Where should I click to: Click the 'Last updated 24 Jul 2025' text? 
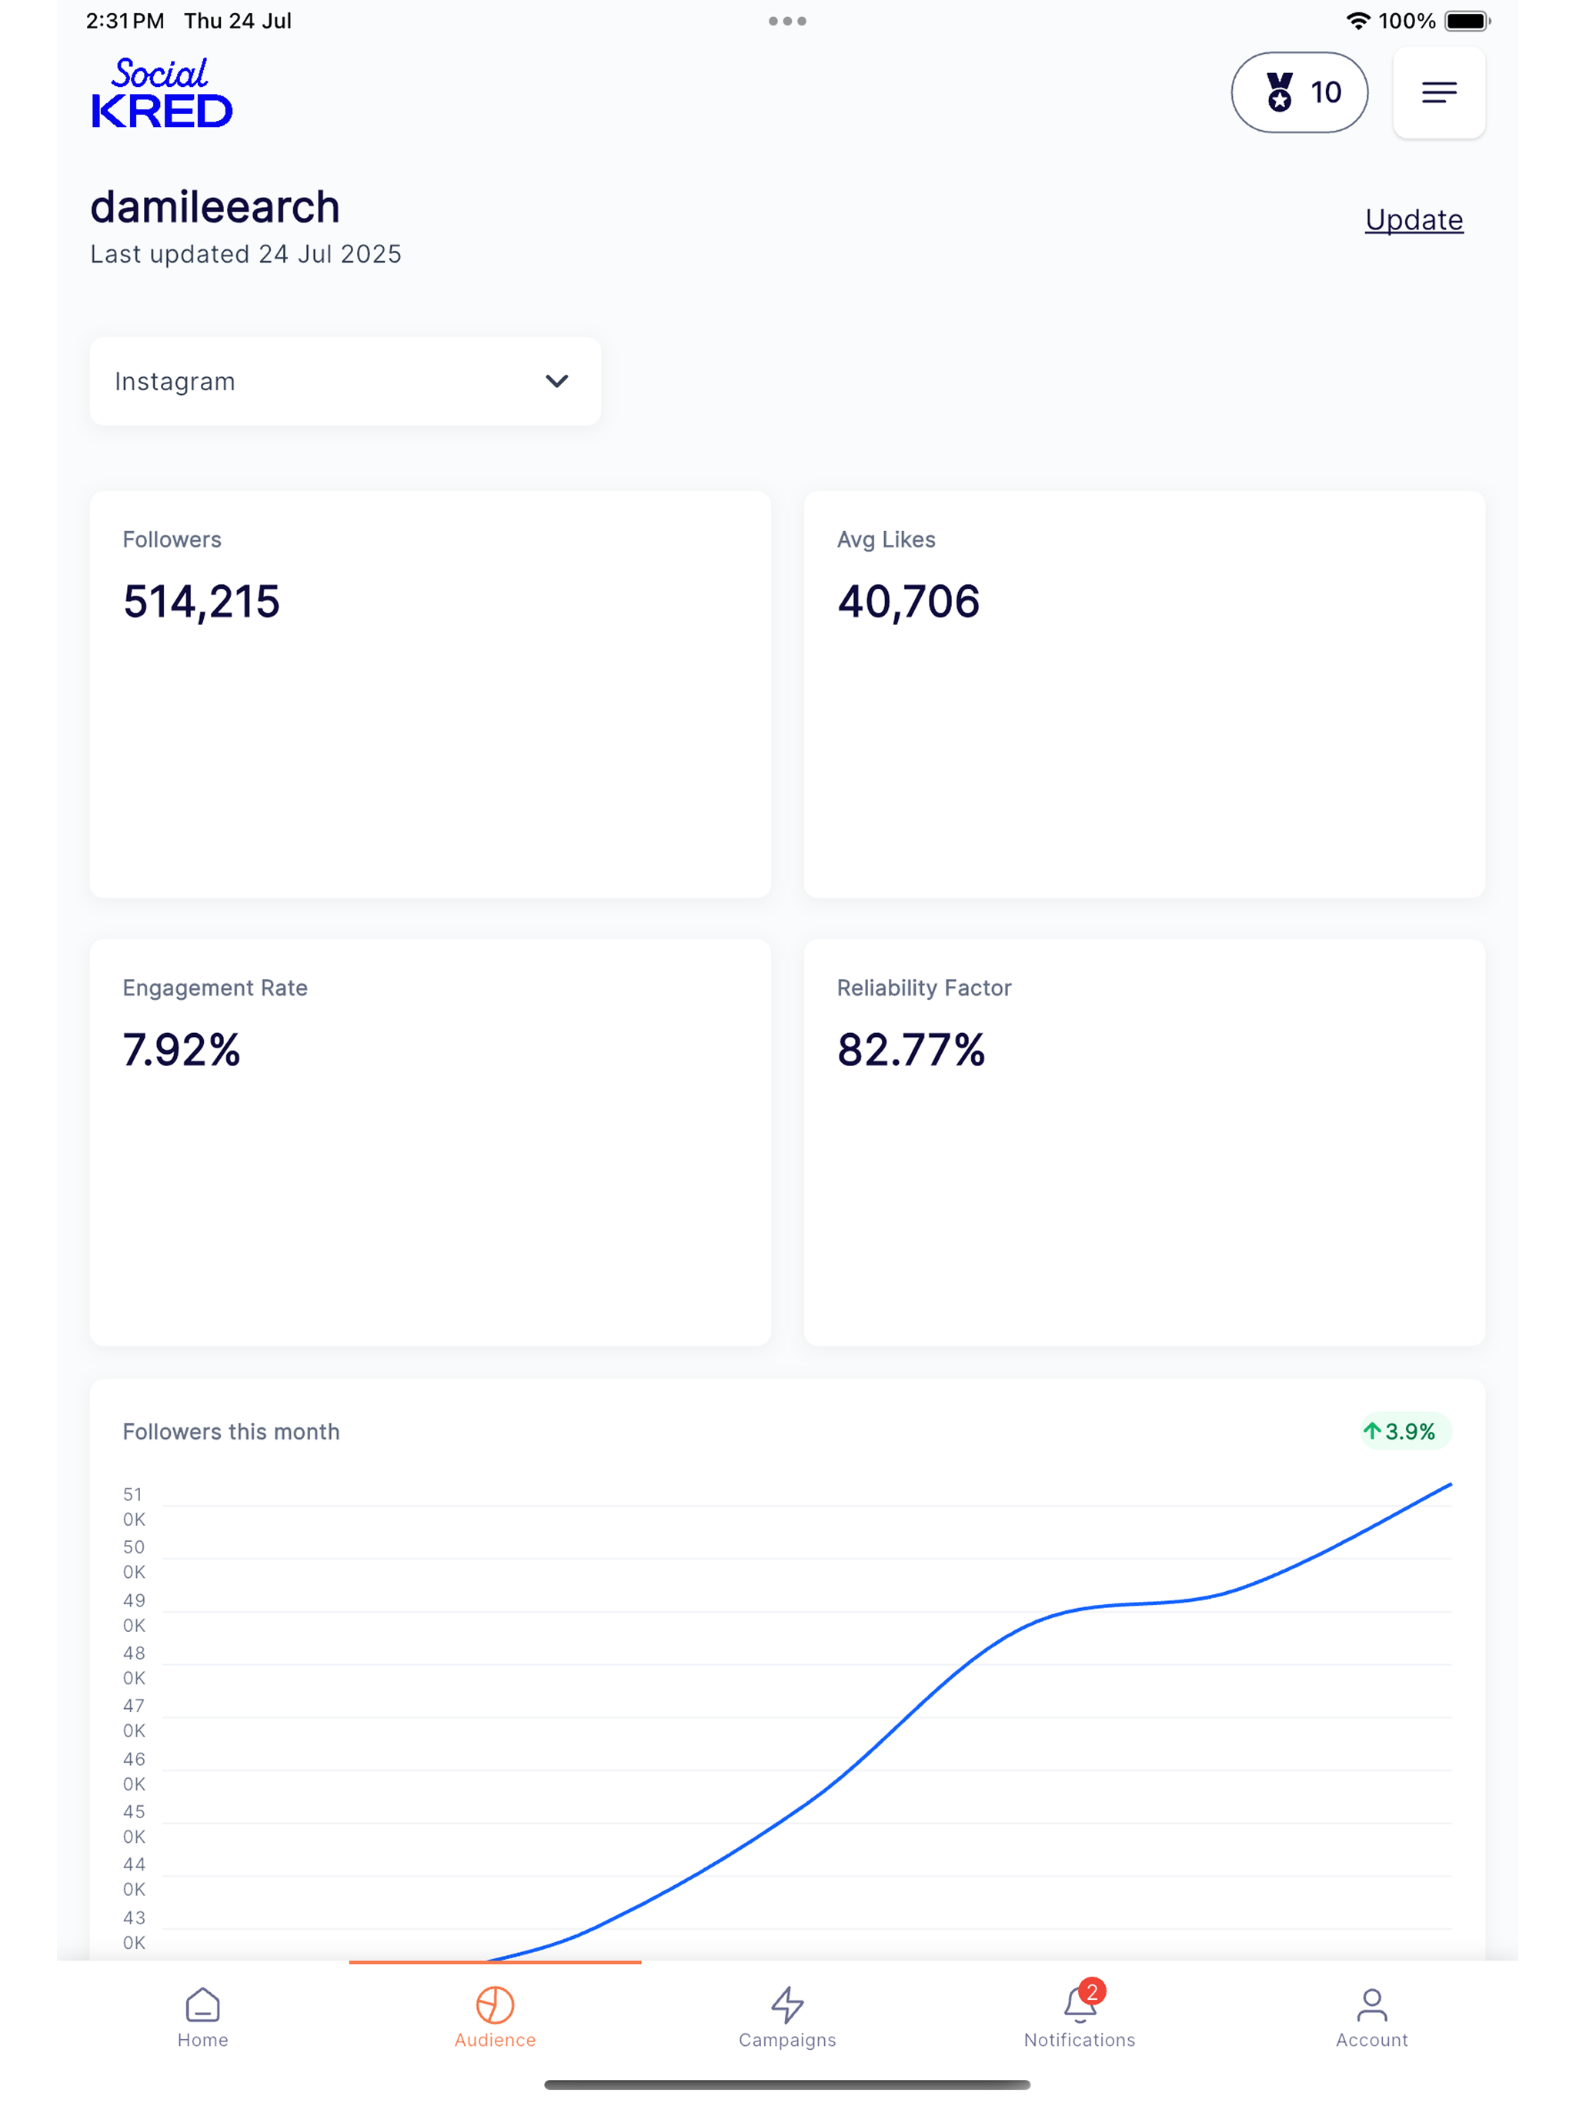246,255
